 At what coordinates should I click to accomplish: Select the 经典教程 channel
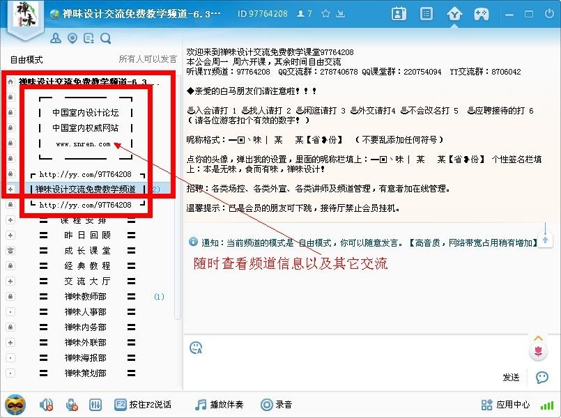pyautogui.click(x=87, y=265)
